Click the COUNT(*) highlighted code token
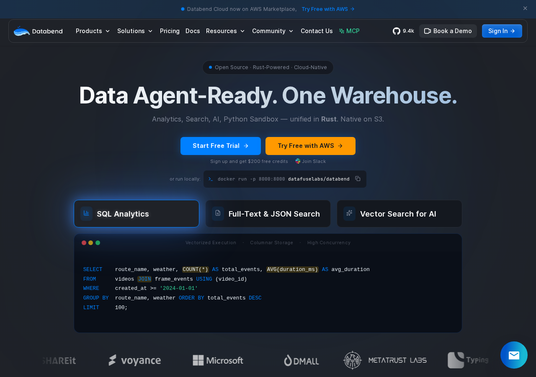The height and width of the screenshot is (377, 536). point(196,269)
